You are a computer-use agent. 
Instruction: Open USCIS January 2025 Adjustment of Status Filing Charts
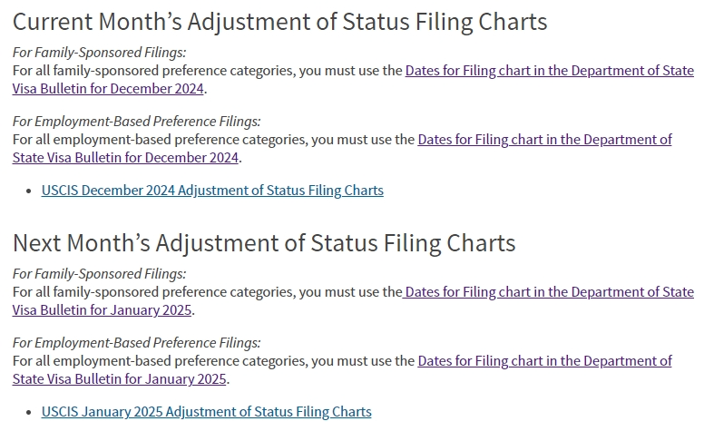click(207, 412)
